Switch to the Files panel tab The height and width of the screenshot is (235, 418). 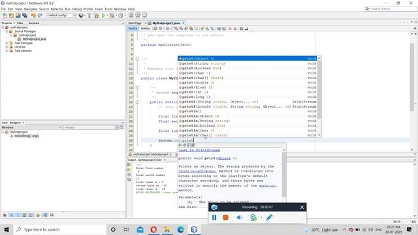tap(20, 23)
